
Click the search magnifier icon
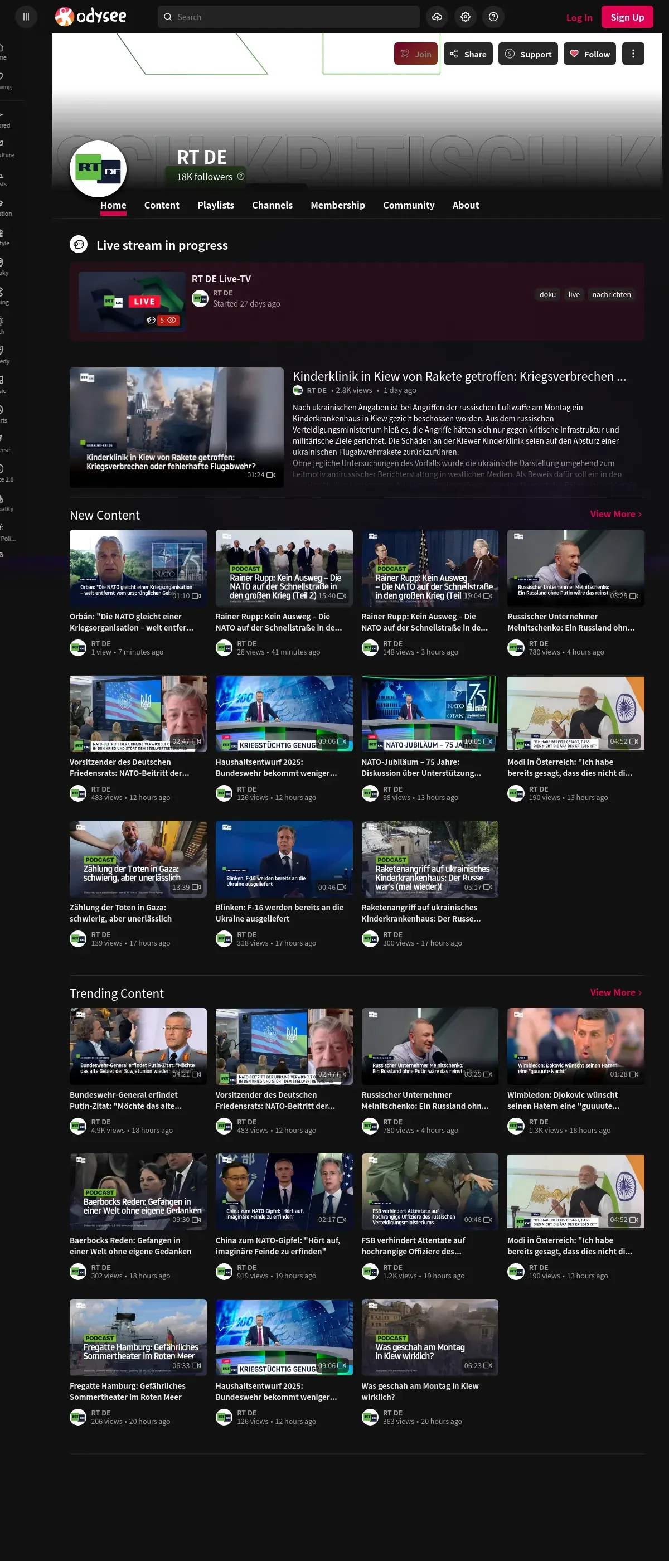(168, 17)
